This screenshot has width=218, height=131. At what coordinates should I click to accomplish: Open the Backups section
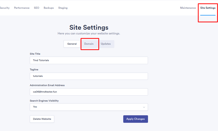(x=49, y=8)
